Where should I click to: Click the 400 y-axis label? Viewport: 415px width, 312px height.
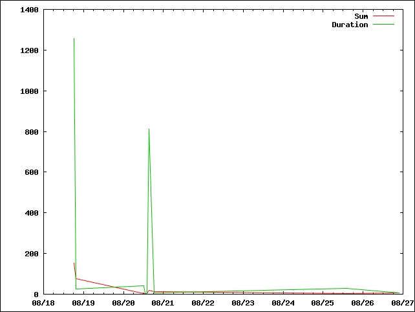31,213
